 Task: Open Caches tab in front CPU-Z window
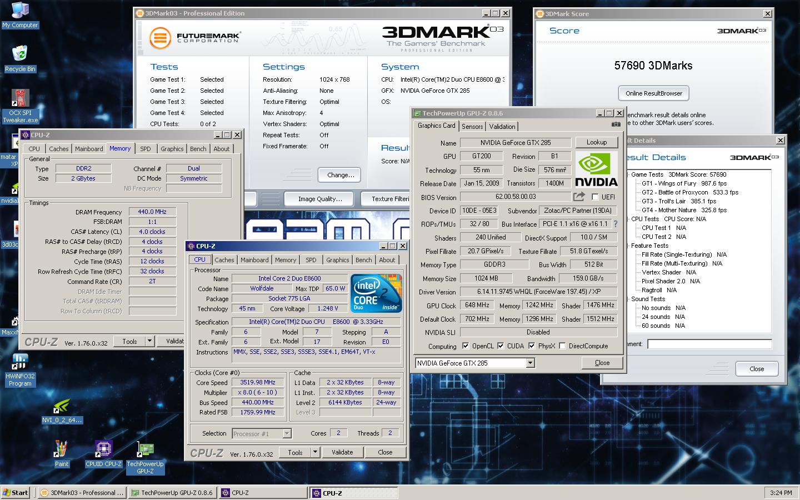point(224,260)
